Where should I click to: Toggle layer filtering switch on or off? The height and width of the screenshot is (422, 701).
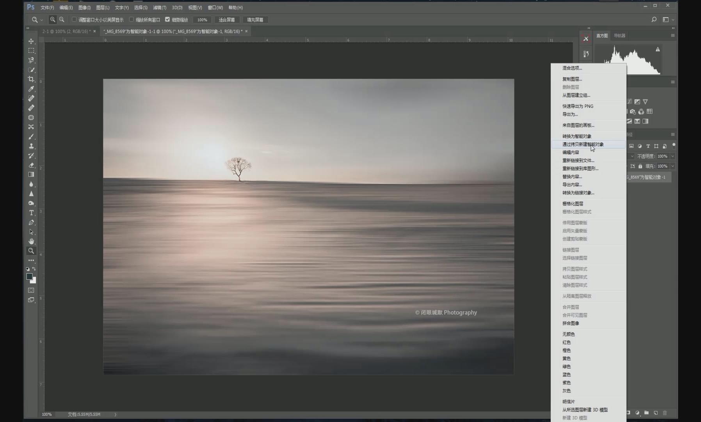coord(674,146)
